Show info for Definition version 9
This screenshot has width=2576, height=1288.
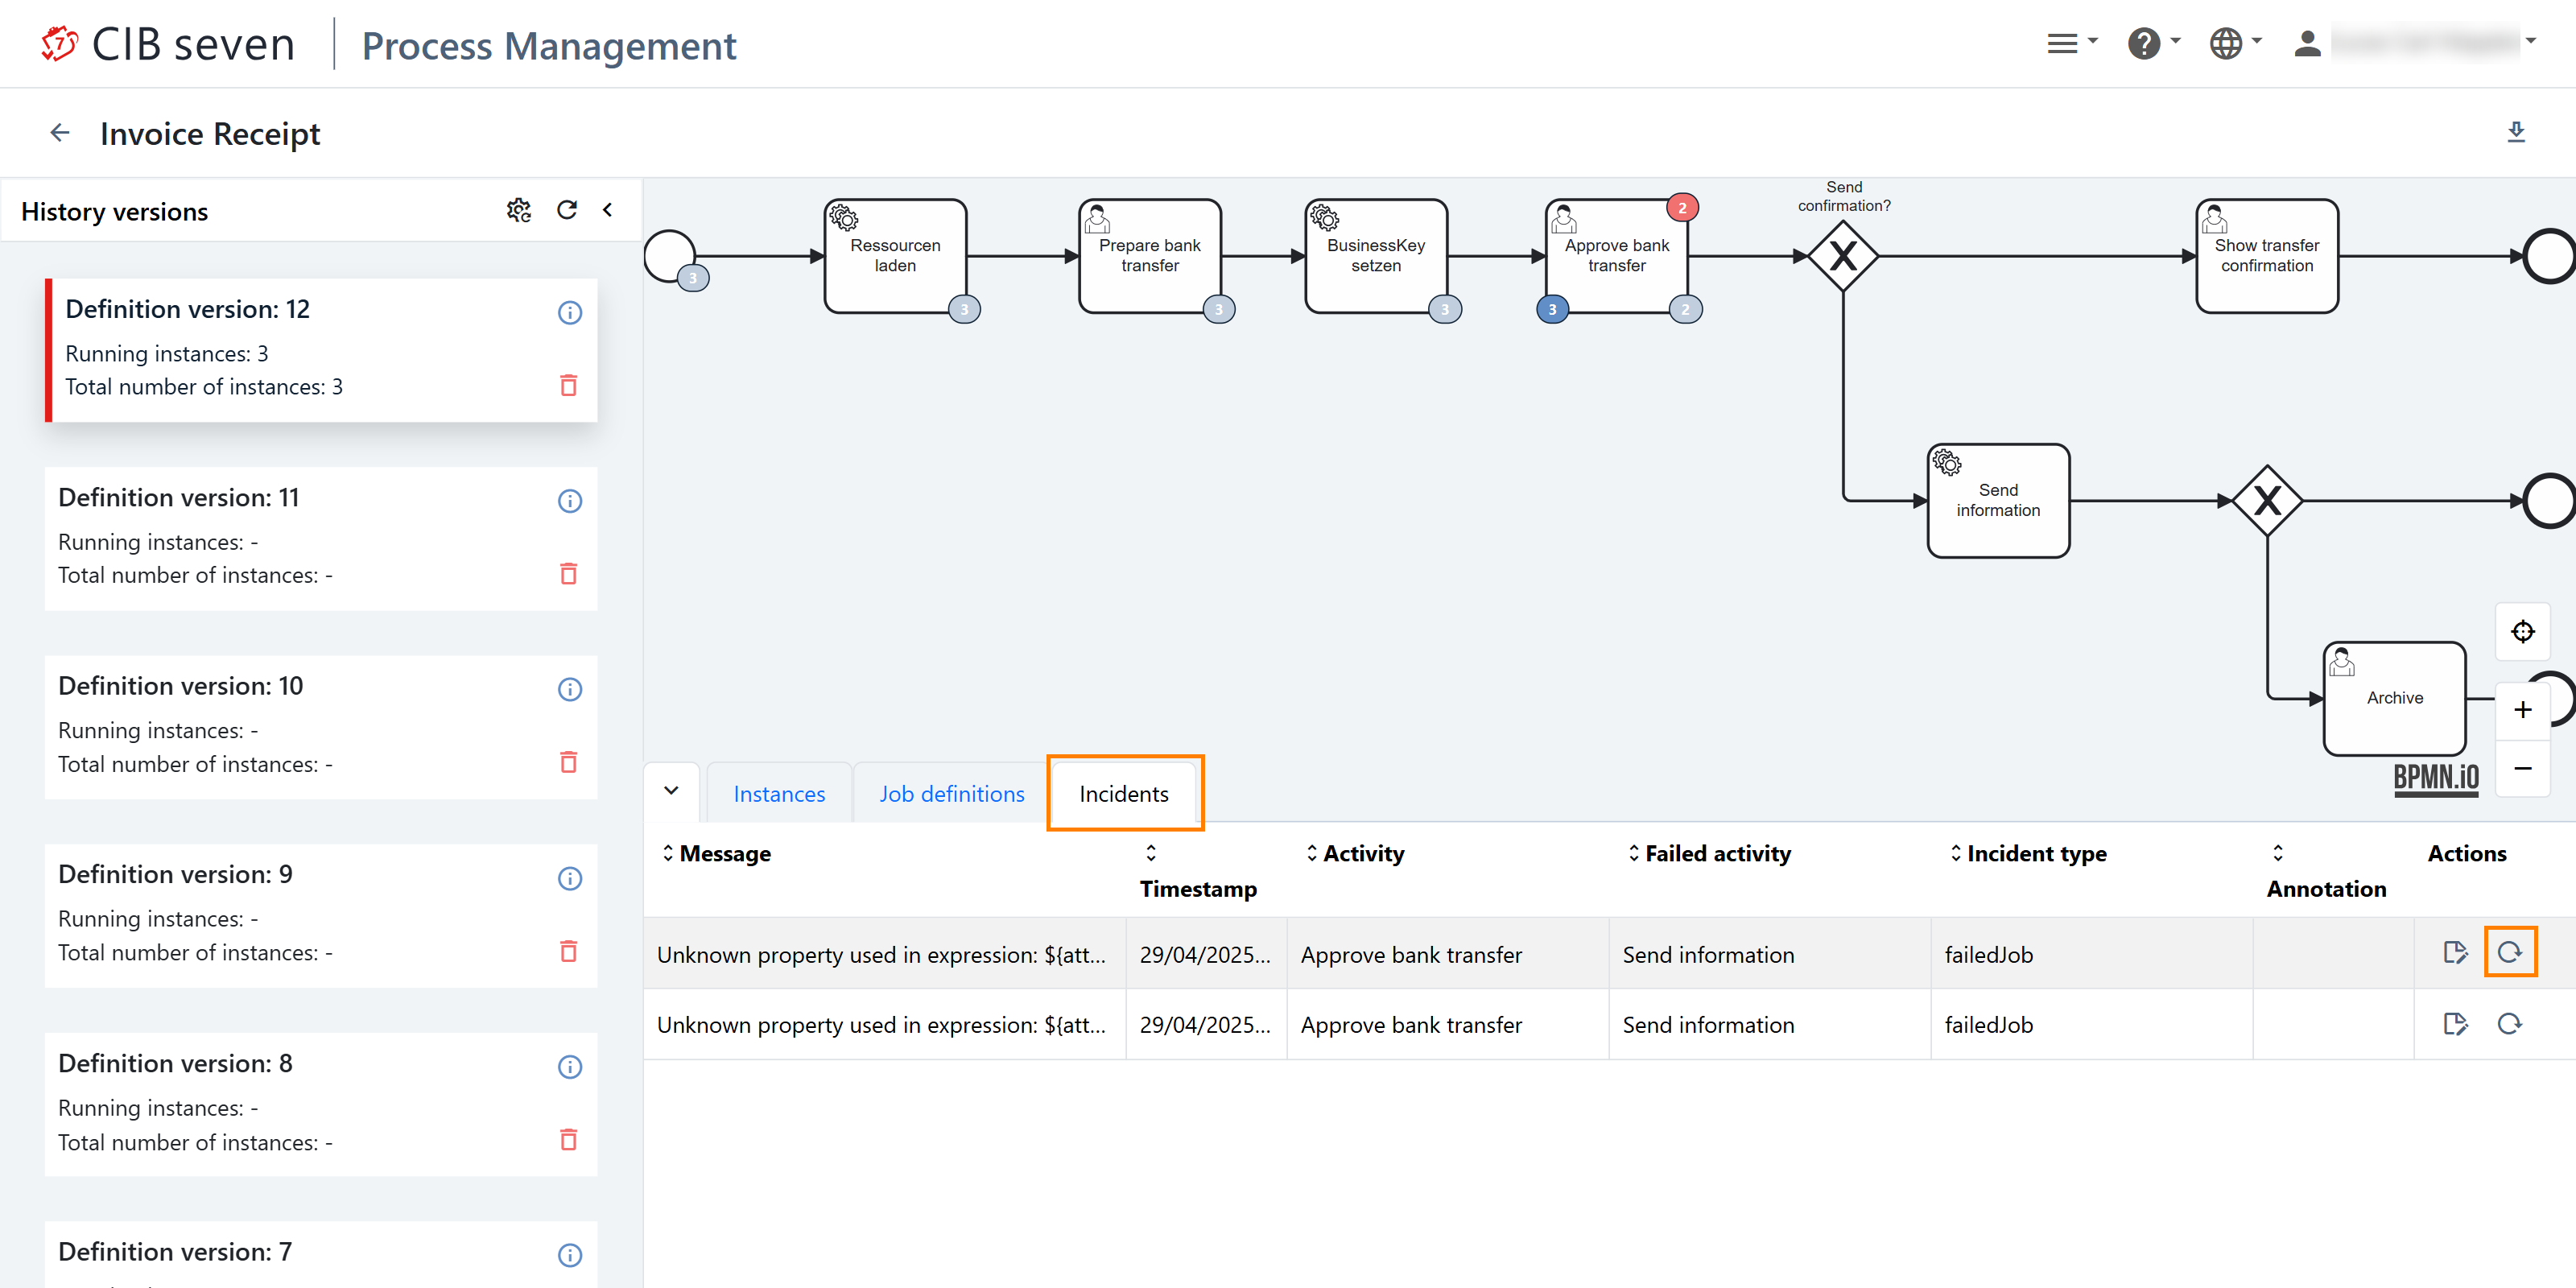[x=570, y=878]
